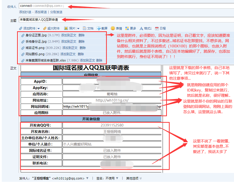
Task: Open the 添加附件 dropdown arrow
Action: 39,28
